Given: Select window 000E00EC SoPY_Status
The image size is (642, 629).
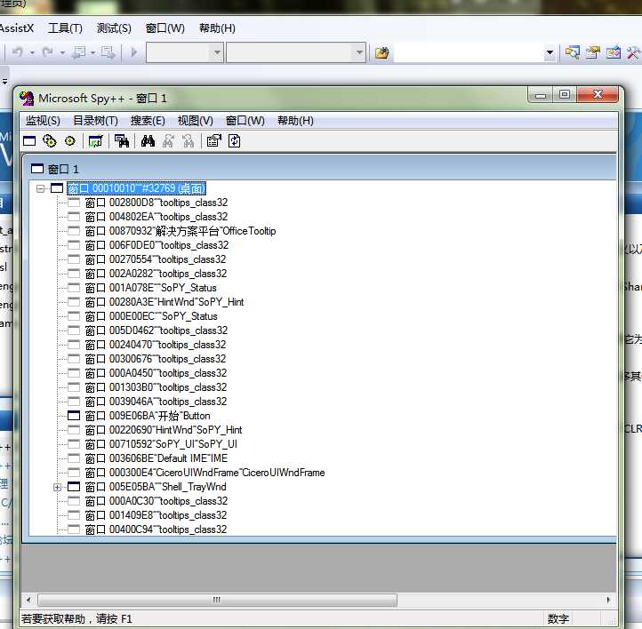Looking at the screenshot, I should click(151, 316).
